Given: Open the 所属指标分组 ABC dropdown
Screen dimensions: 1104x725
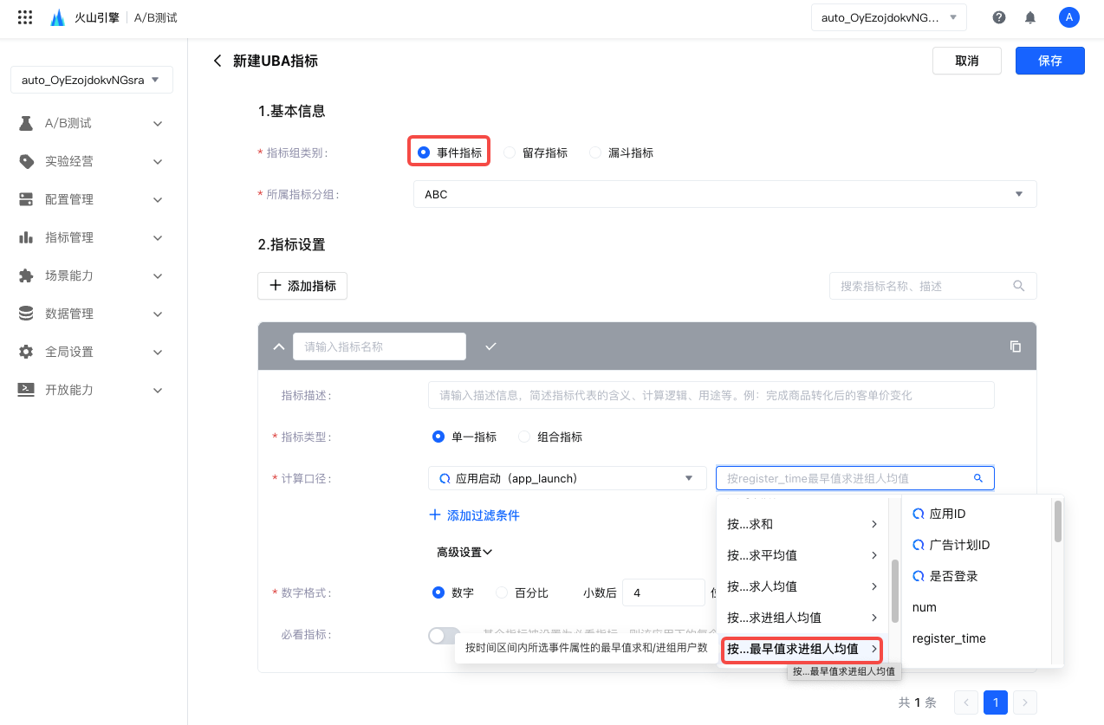Looking at the screenshot, I should (x=724, y=195).
